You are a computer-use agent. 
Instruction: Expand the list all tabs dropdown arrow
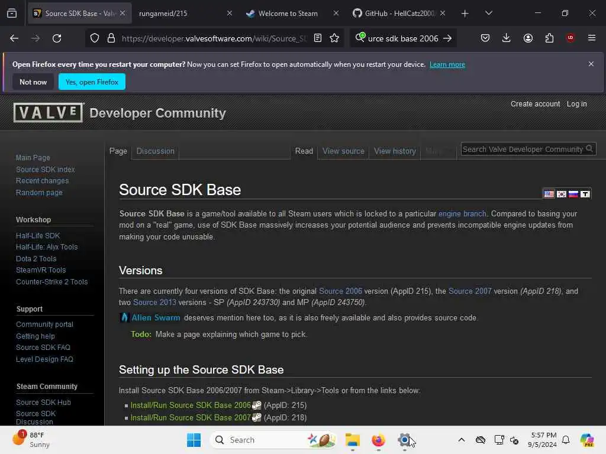[x=488, y=13]
